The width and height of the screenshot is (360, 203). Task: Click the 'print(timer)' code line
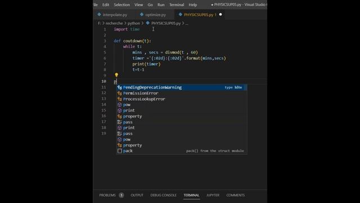146,64
